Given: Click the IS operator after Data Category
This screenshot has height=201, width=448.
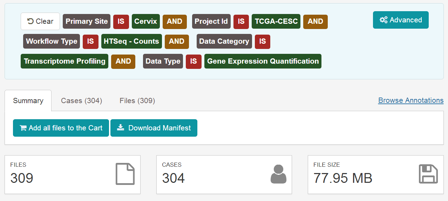Looking at the screenshot, I should pyautogui.click(x=263, y=41).
